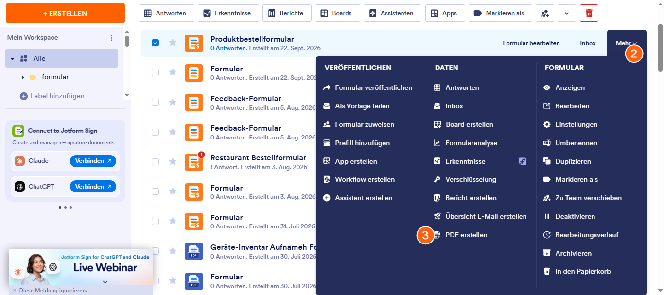The height and width of the screenshot is (295, 664).
Task: Select Als Vorlage teilen
Action: click(x=356, y=106)
